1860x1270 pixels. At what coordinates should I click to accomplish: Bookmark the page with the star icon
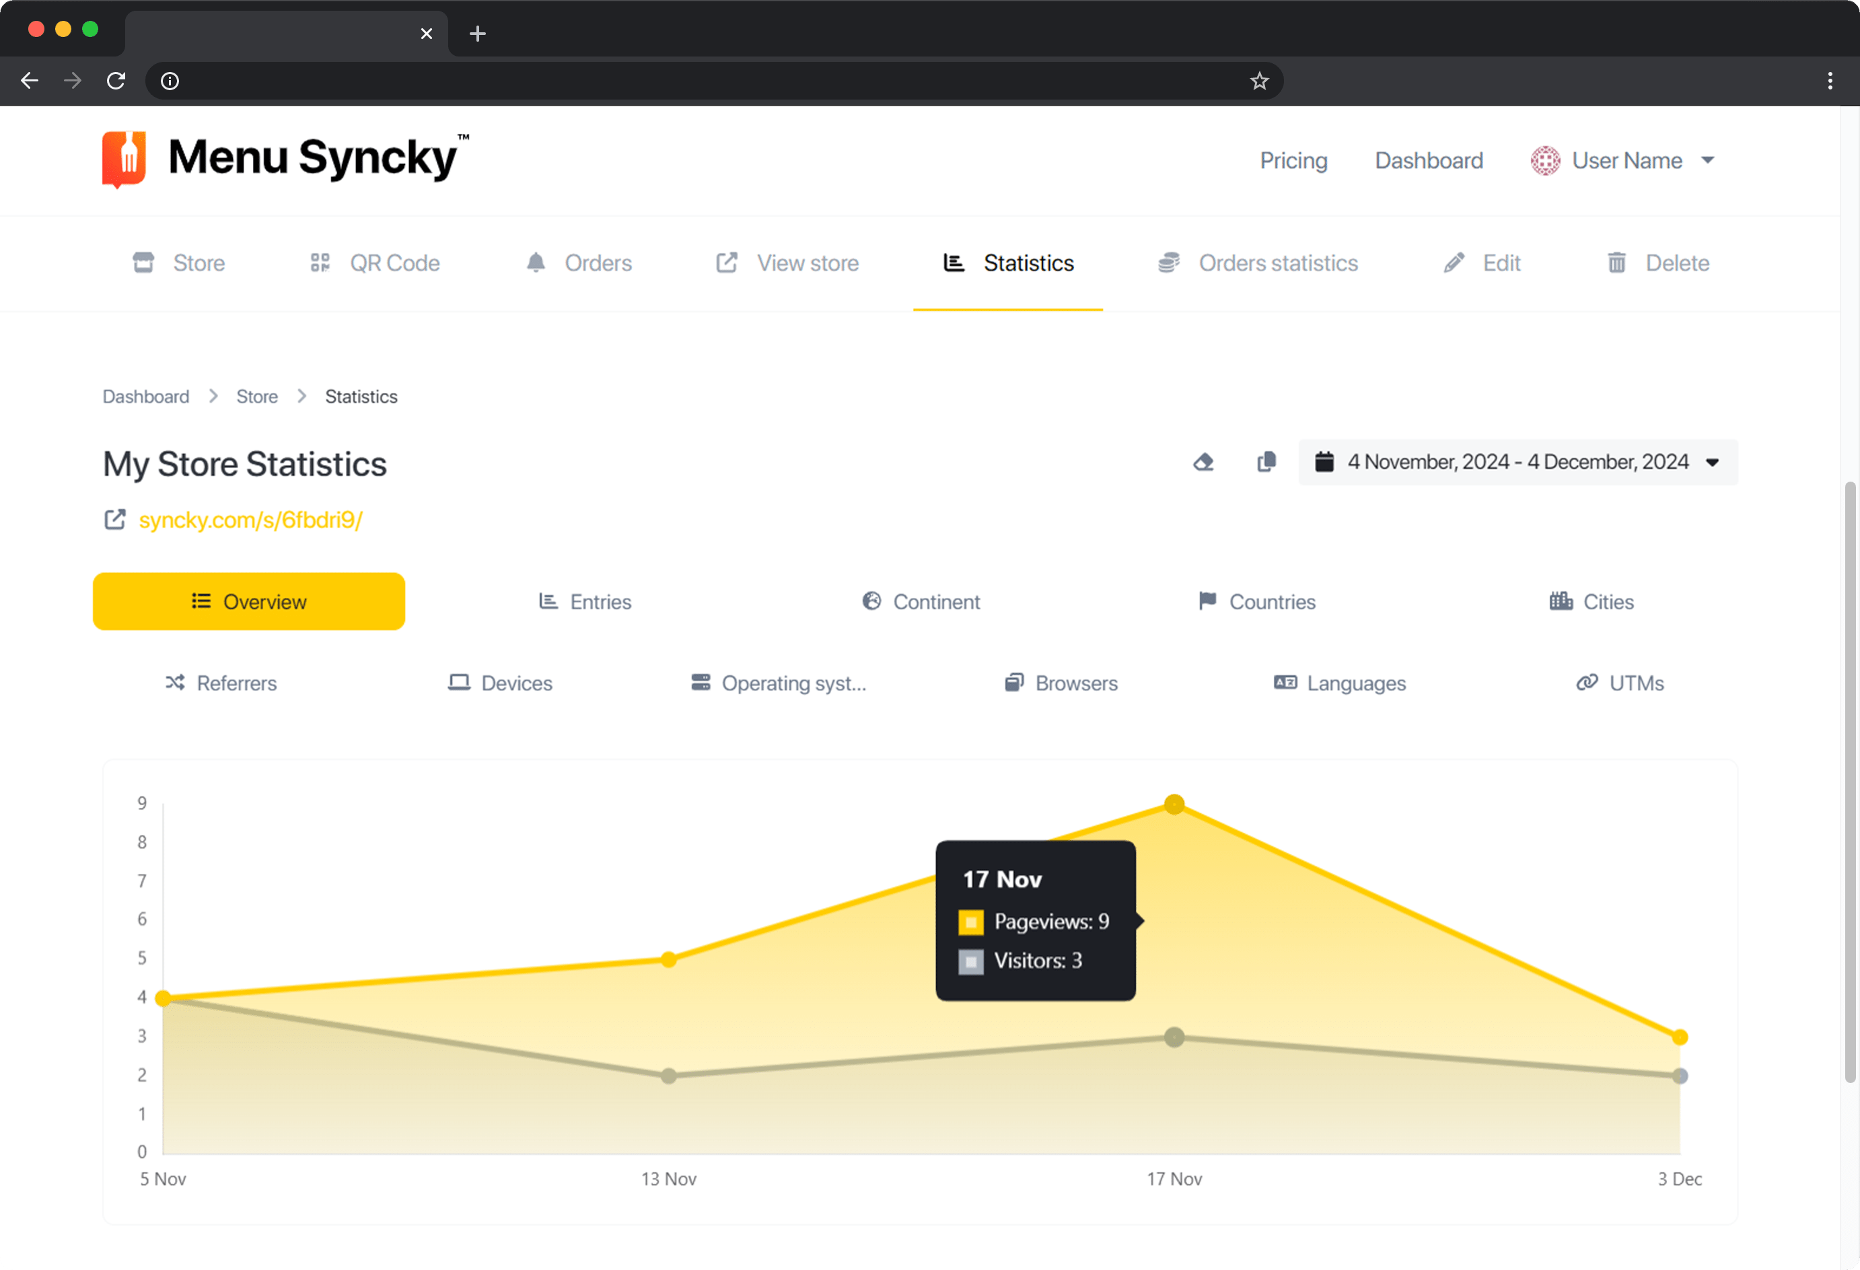1259,81
